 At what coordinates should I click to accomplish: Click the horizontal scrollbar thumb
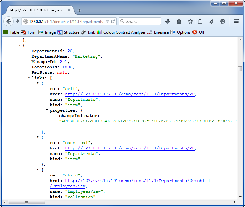click(x=27, y=202)
